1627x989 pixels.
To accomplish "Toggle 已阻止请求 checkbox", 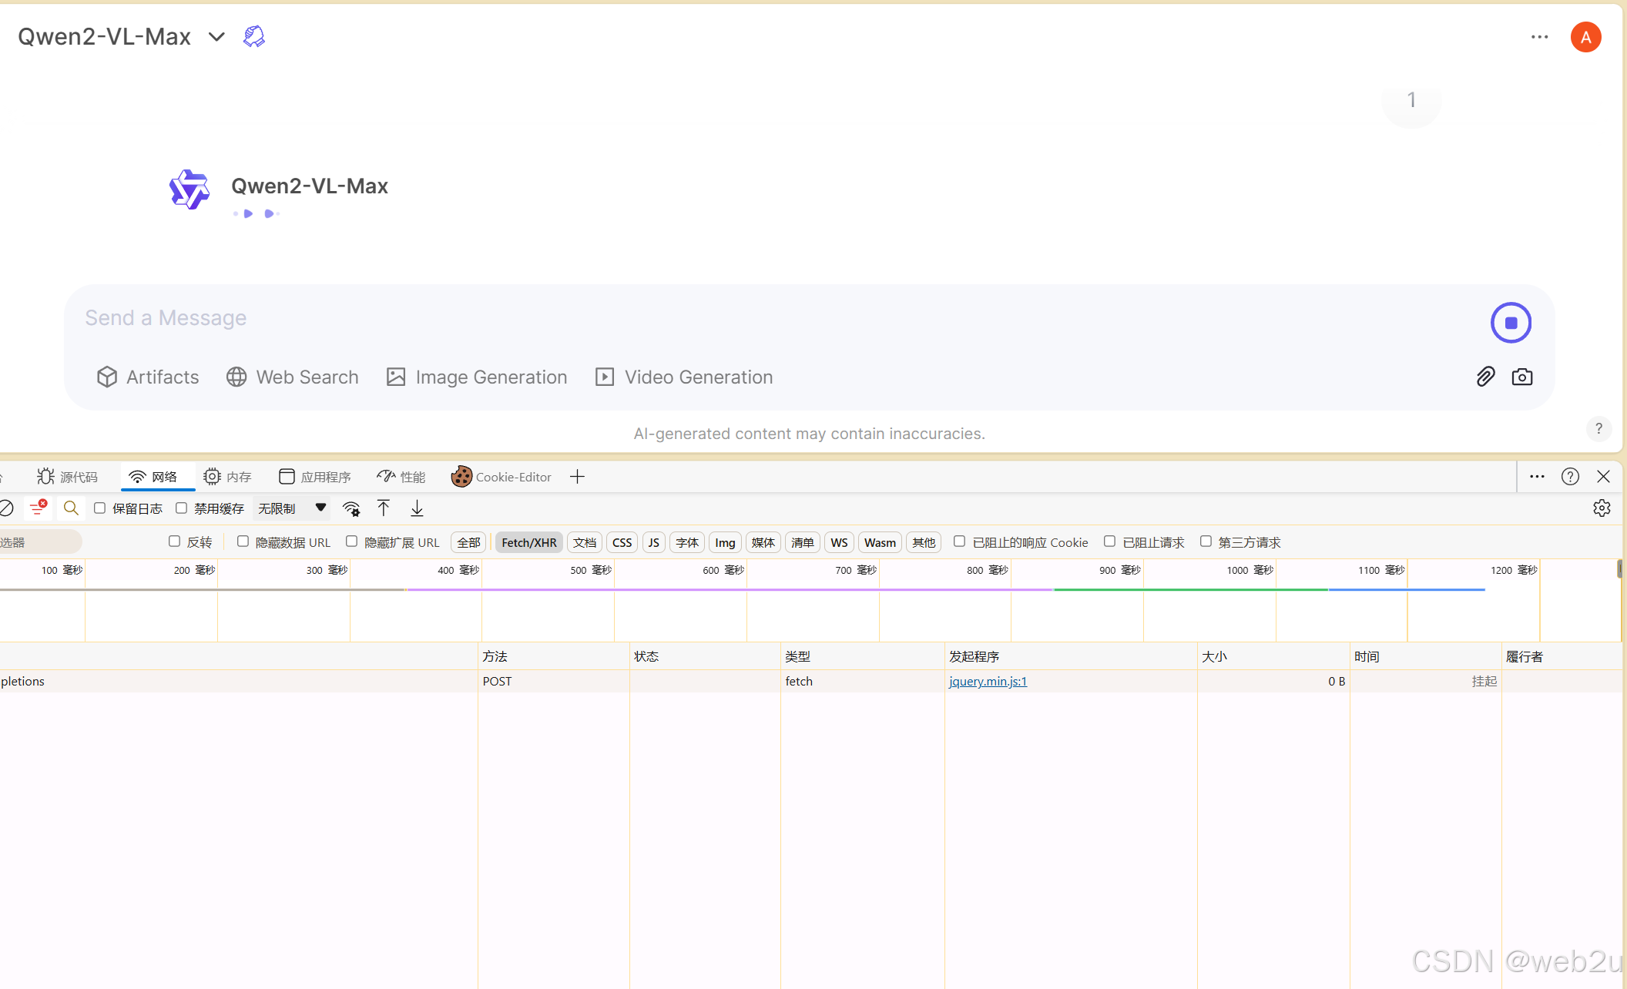I will coord(1109,541).
